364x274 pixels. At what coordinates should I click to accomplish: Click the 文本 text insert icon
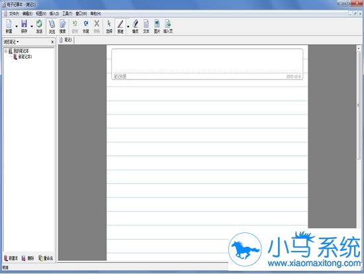click(x=146, y=26)
